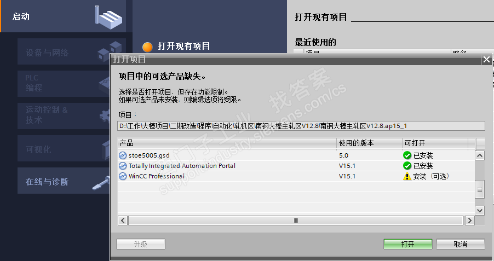
Task: Select WinCC Professional product name
Action: click(157, 176)
